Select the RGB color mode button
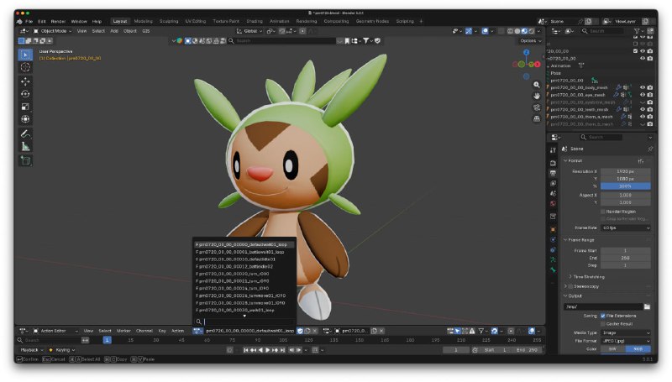This screenshot has width=672, height=382. pyautogui.click(x=638, y=348)
